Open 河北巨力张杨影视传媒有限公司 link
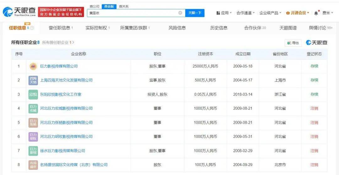This screenshot has width=339, height=175. point(66,123)
